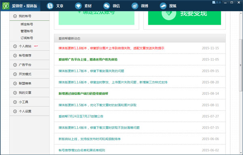Viewport: 243px width, 155px height.
Task: Open the 素材 diamond icon tab
Action: [83, 6]
